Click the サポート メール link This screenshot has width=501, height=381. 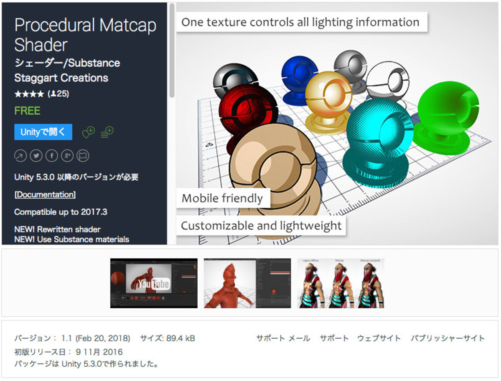pos(283,338)
